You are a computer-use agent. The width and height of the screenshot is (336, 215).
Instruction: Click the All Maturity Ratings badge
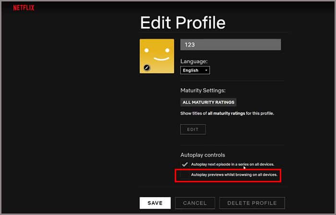[x=208, y=102]
